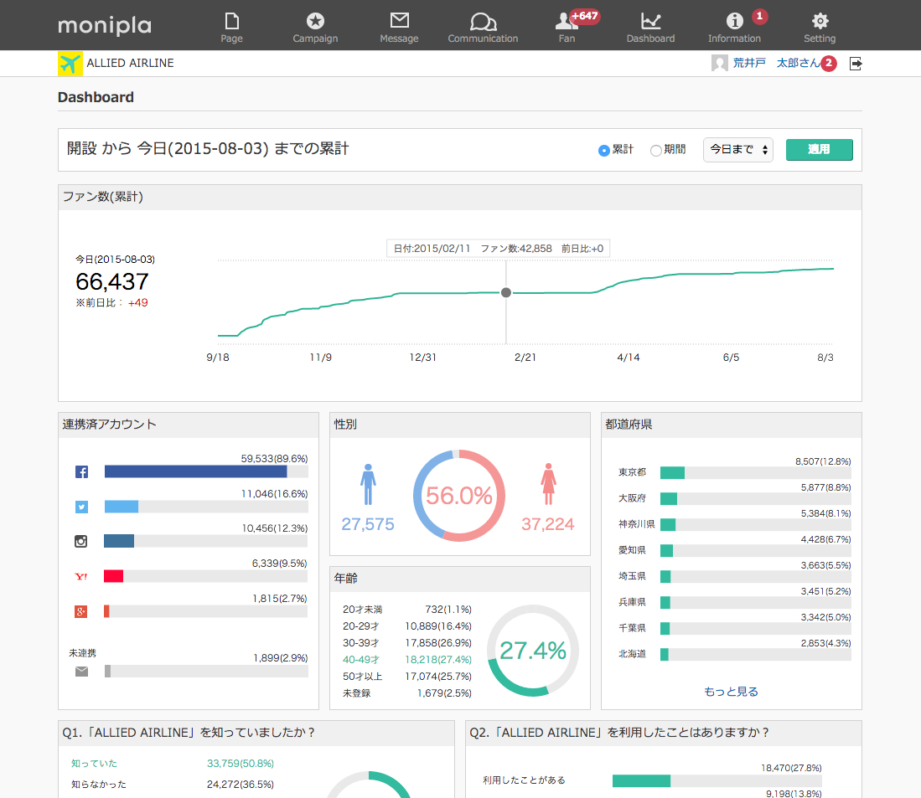Click the Fan icon with +647 badge
This screenshot has height=798, width=921.
(x=567, y=22)
